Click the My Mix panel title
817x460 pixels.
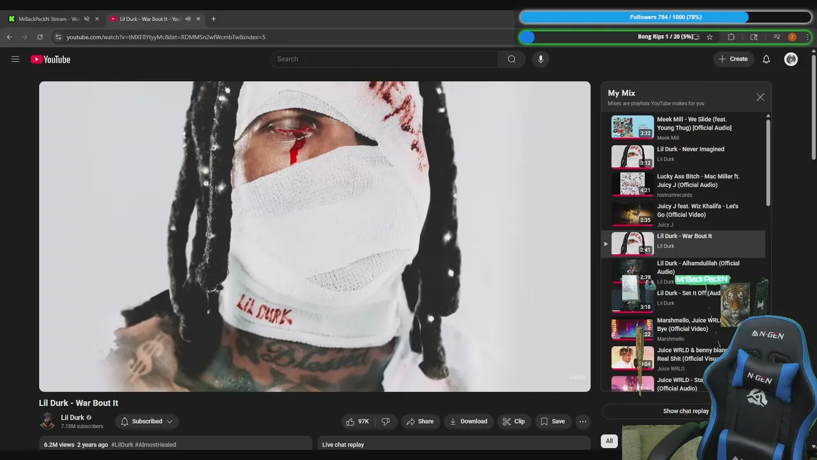coord(621,93)
